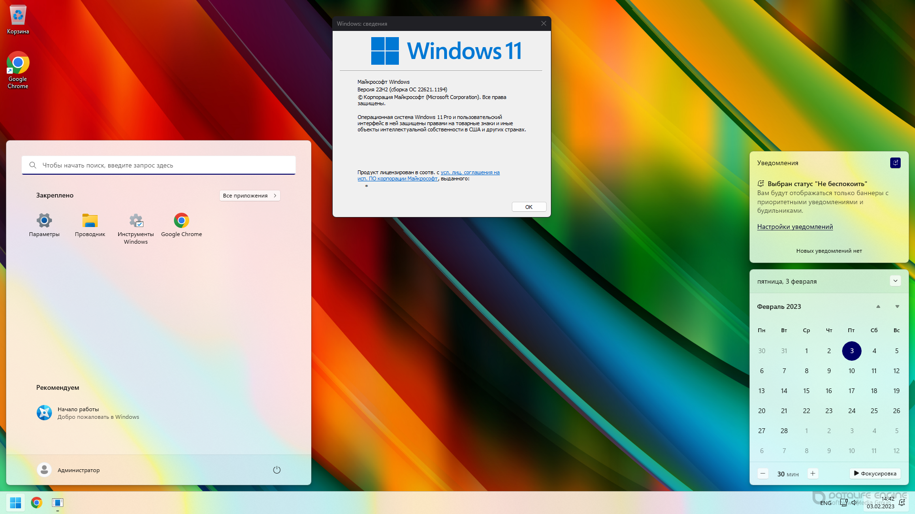Open Инструменты Windows from pinned apps
This screenshot has width=915, height=514.
point(136,229)
